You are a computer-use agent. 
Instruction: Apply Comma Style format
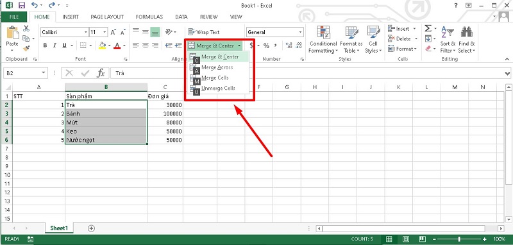276,46
